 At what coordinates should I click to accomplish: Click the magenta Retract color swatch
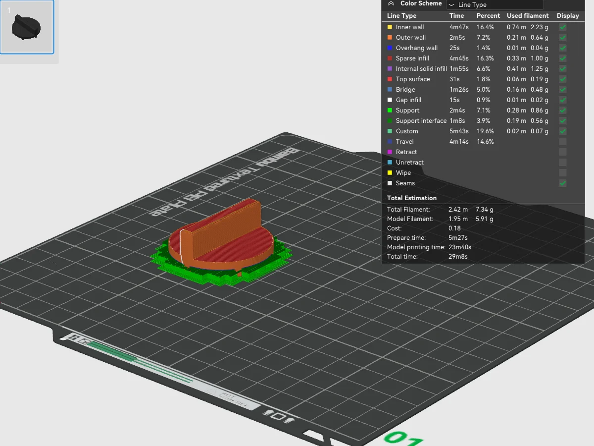click(x=390, y=152)
